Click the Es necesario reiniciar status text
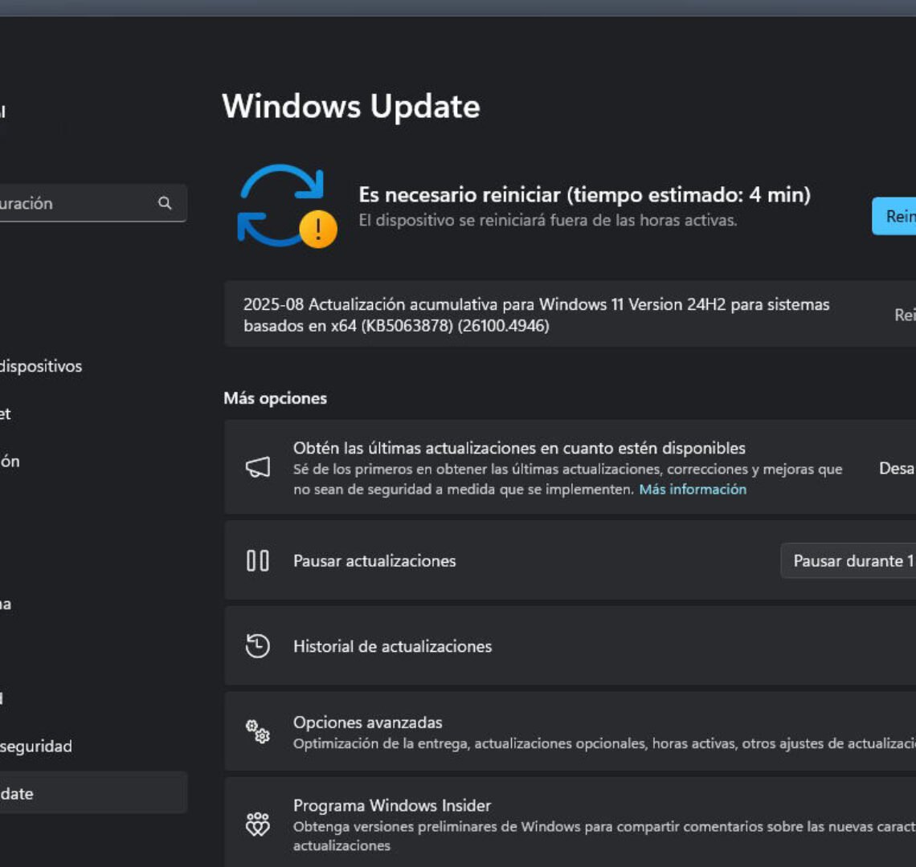 coord(584,194)
